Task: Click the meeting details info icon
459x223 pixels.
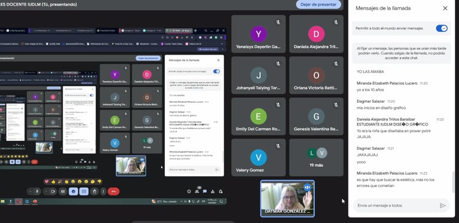Action: click(189, 191)
